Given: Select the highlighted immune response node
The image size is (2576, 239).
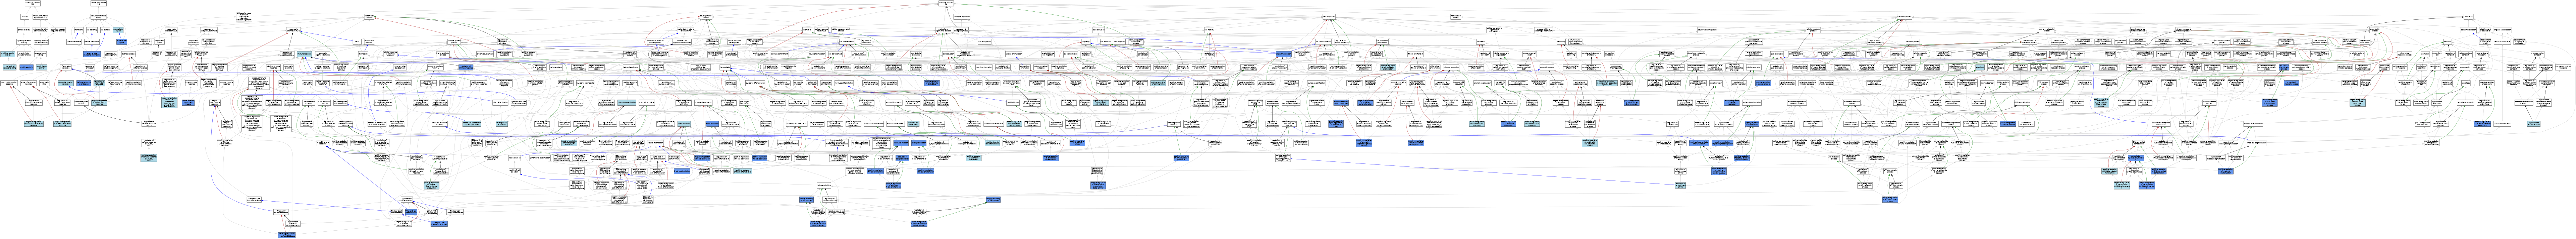Looking at the screenshot, I should click(x=304, y=54).
